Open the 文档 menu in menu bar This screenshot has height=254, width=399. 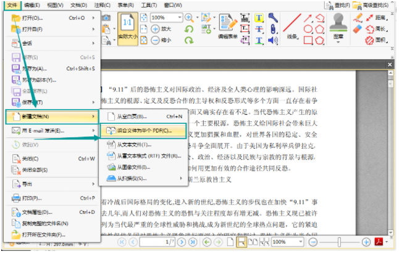click(78, 5)
